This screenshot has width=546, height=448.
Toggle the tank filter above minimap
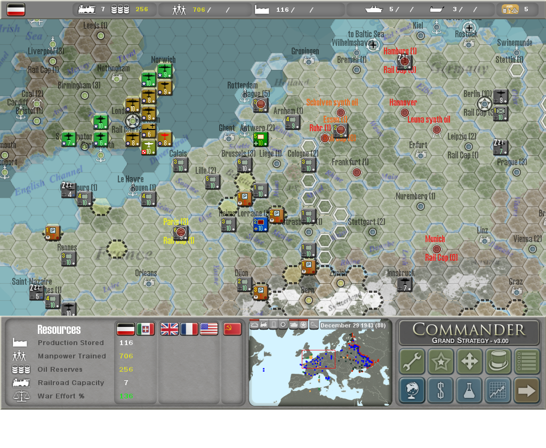pos(293,325)
